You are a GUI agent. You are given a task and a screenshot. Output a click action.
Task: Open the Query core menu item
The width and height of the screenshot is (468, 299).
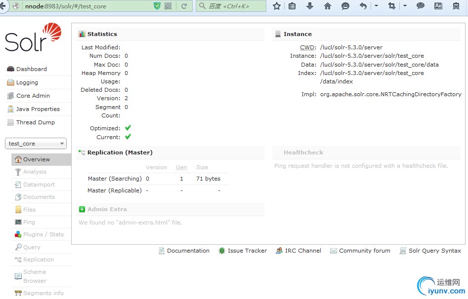(x=32, y=247)
